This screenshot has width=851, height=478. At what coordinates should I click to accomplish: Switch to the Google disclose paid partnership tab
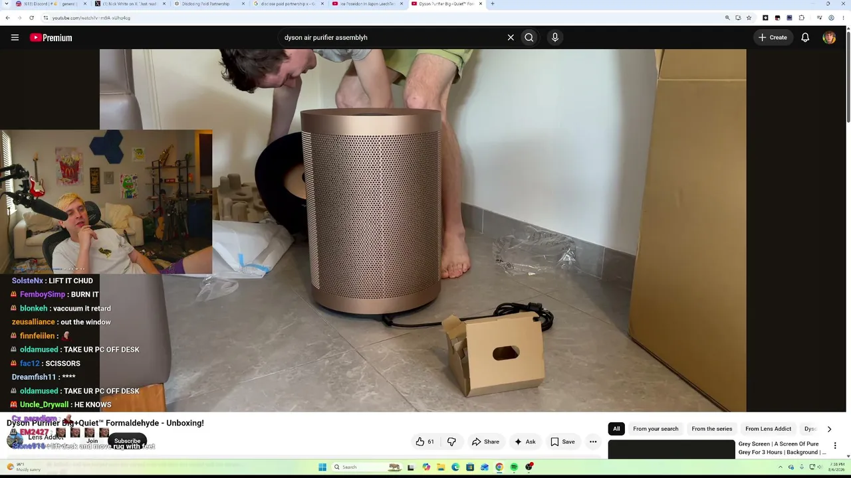point(287,4)
